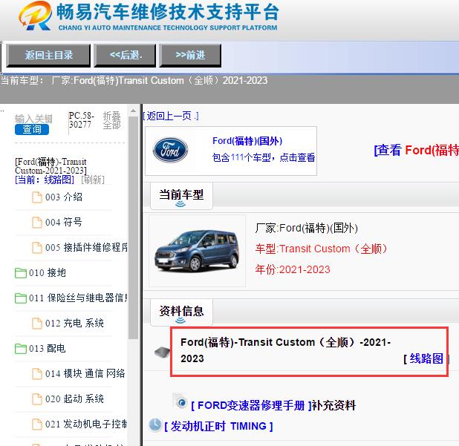Open the page icon beside 012 充电系统
The height and width of the screenshot is (446, 459).
point(37,324)
